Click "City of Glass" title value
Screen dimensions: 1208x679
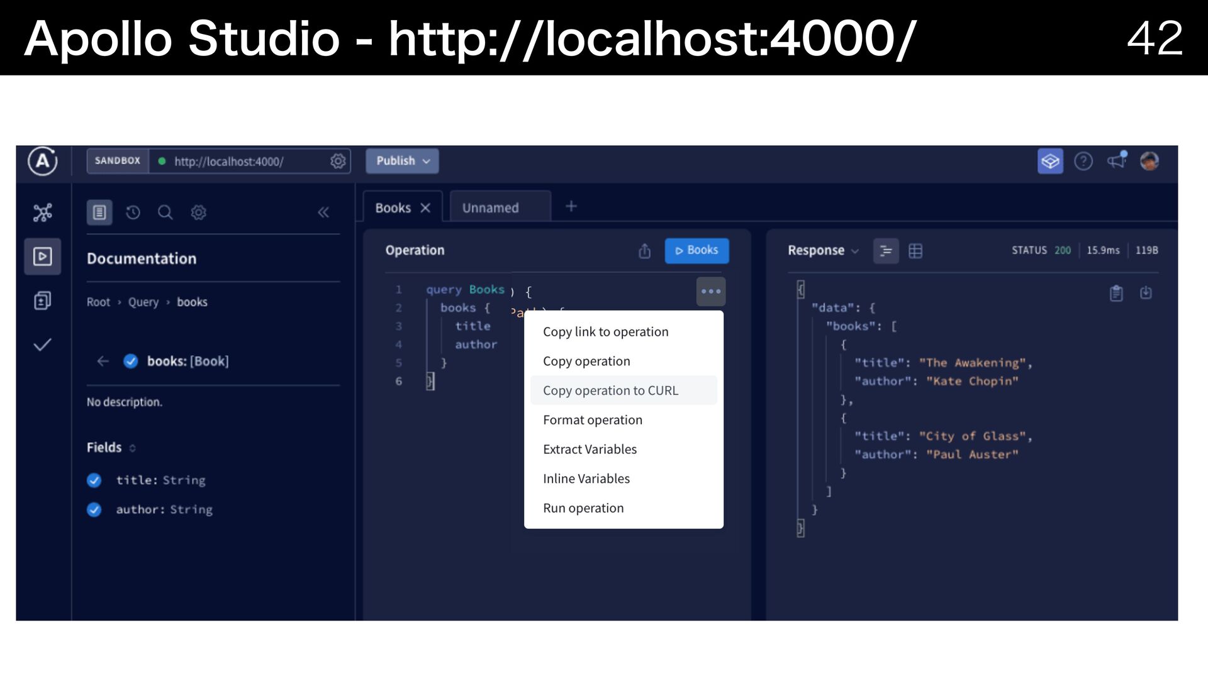click(973, 436)
